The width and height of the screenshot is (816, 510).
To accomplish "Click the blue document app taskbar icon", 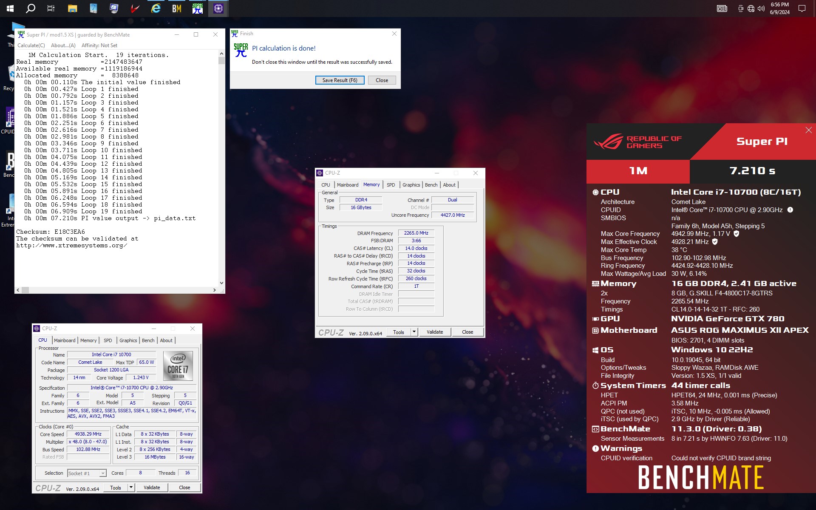I will point(93,8).
